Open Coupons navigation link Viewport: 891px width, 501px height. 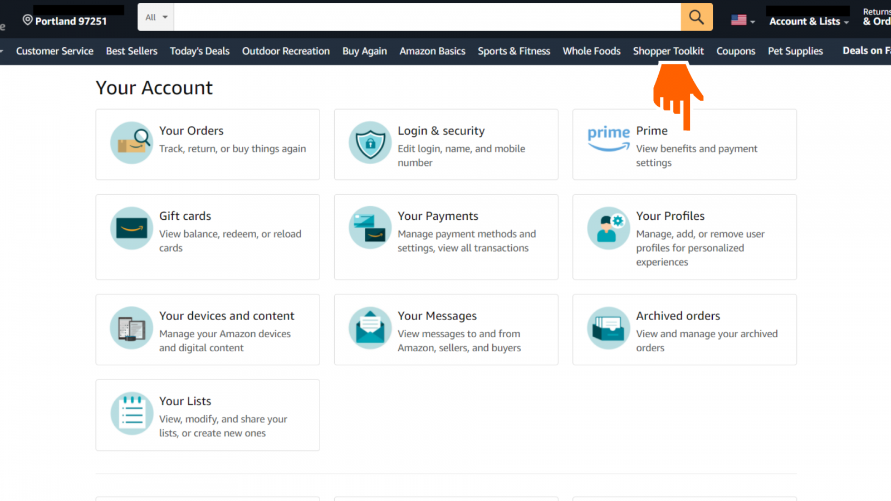(736, 51)
